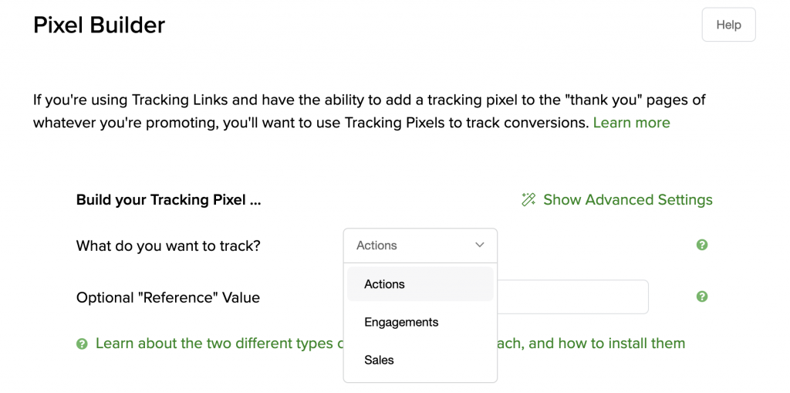Open "Learn about the two different types" link

click(214, 344)
